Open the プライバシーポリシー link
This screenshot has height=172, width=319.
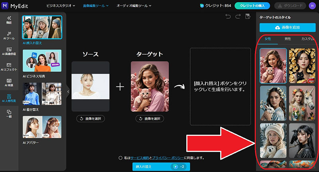(x=168, y=158)
